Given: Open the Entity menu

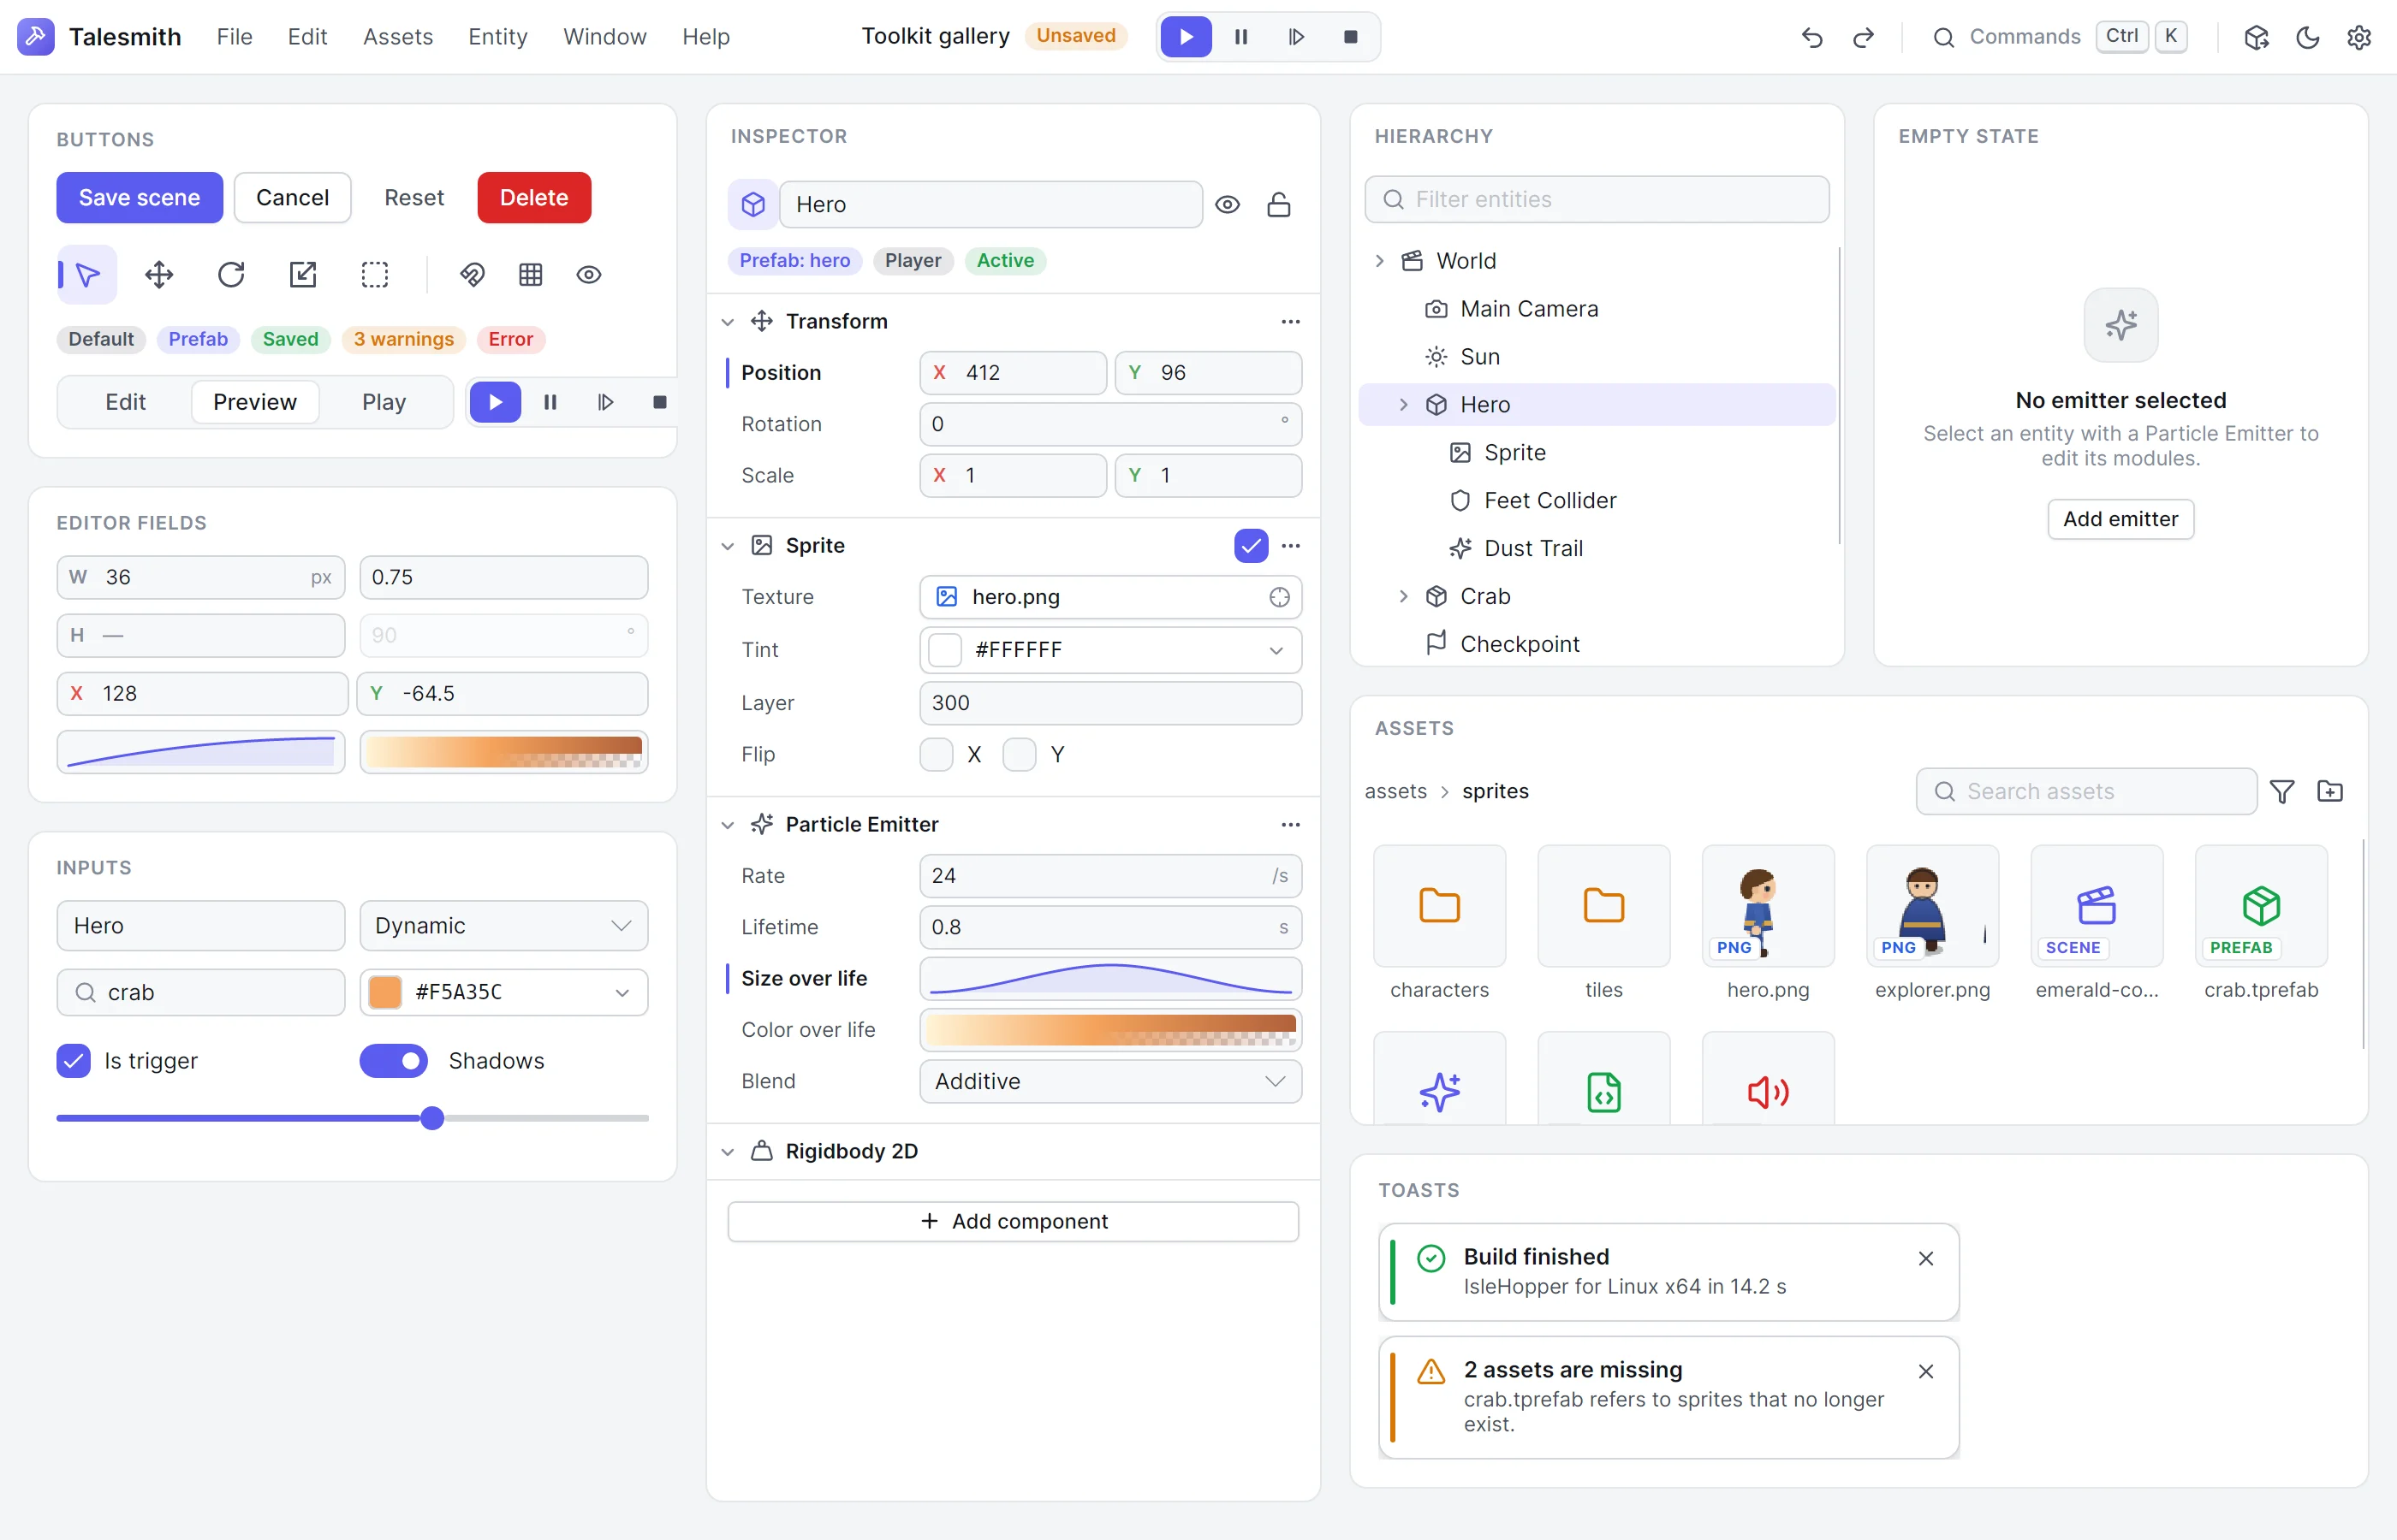Looking at the screenshot, I should point(497,37).
